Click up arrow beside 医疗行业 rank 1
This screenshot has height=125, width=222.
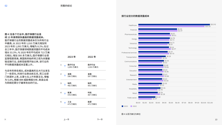(65, 66)
